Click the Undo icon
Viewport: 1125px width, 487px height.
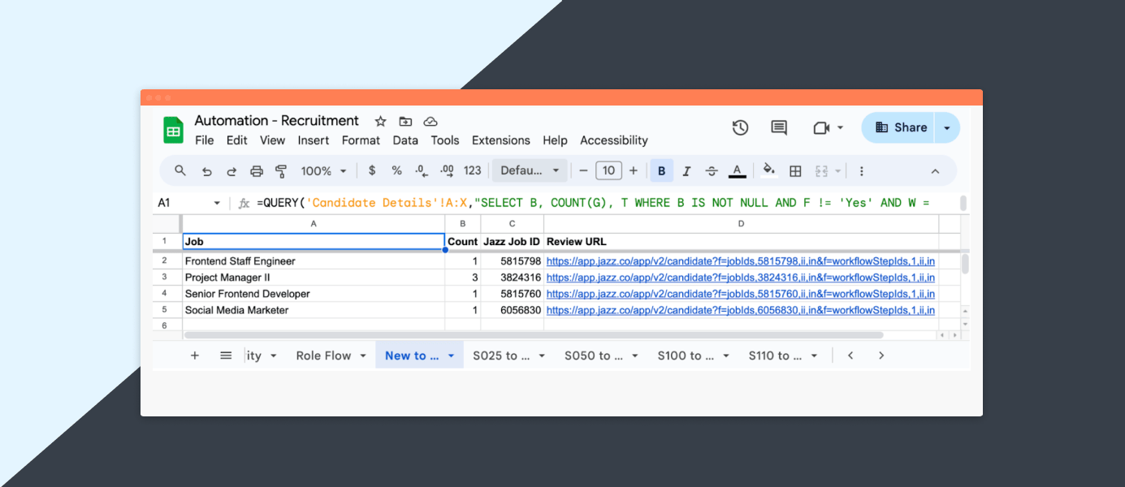tap(206, 170)
